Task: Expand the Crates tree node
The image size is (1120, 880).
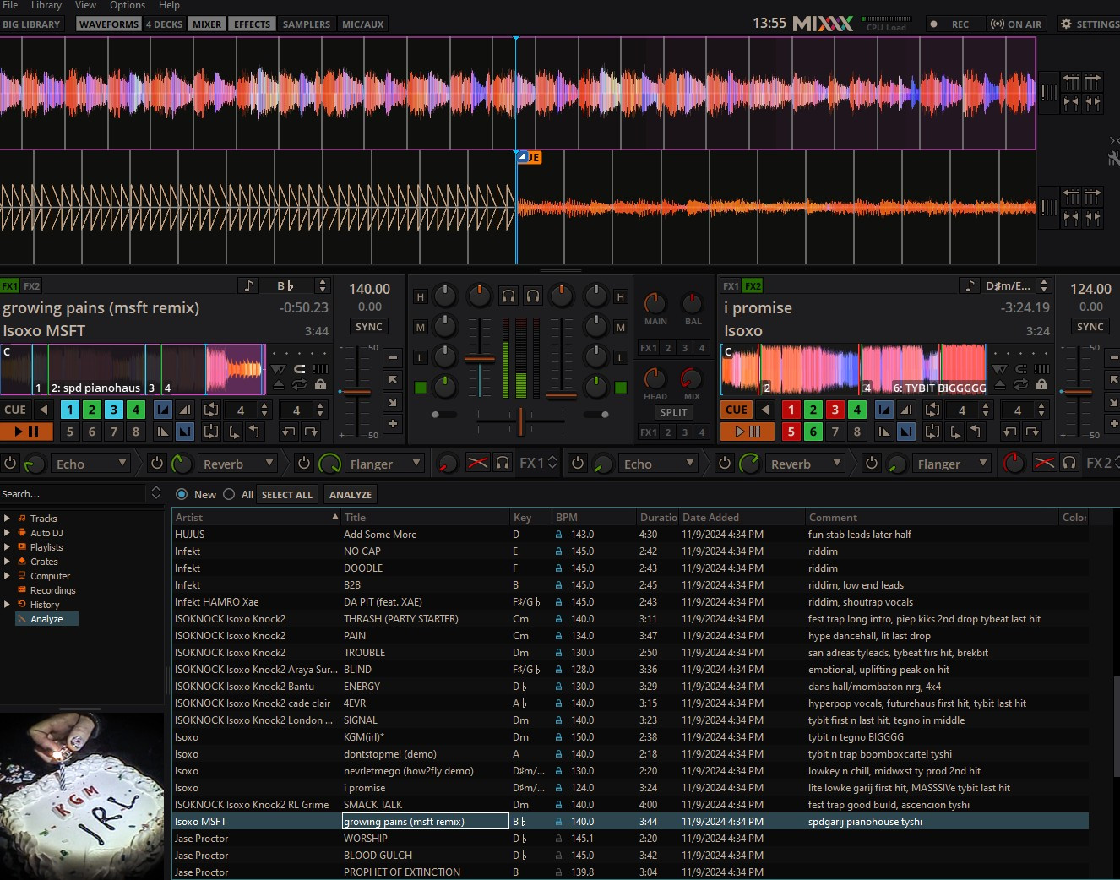Action: click(x=7, y=562)
